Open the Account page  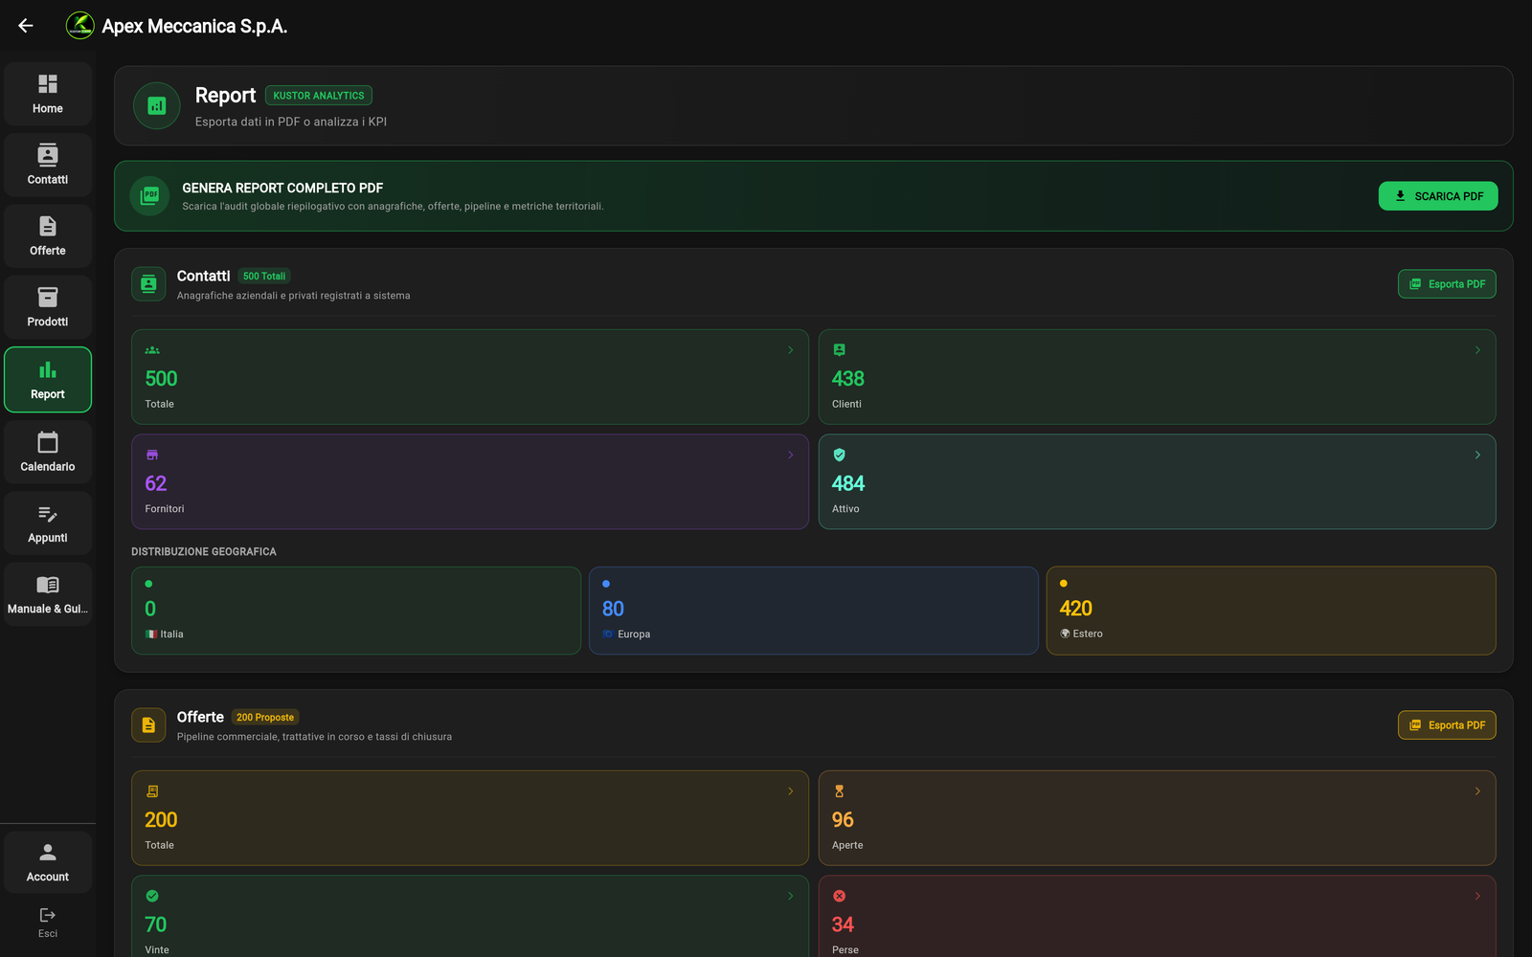coord(48,862)
